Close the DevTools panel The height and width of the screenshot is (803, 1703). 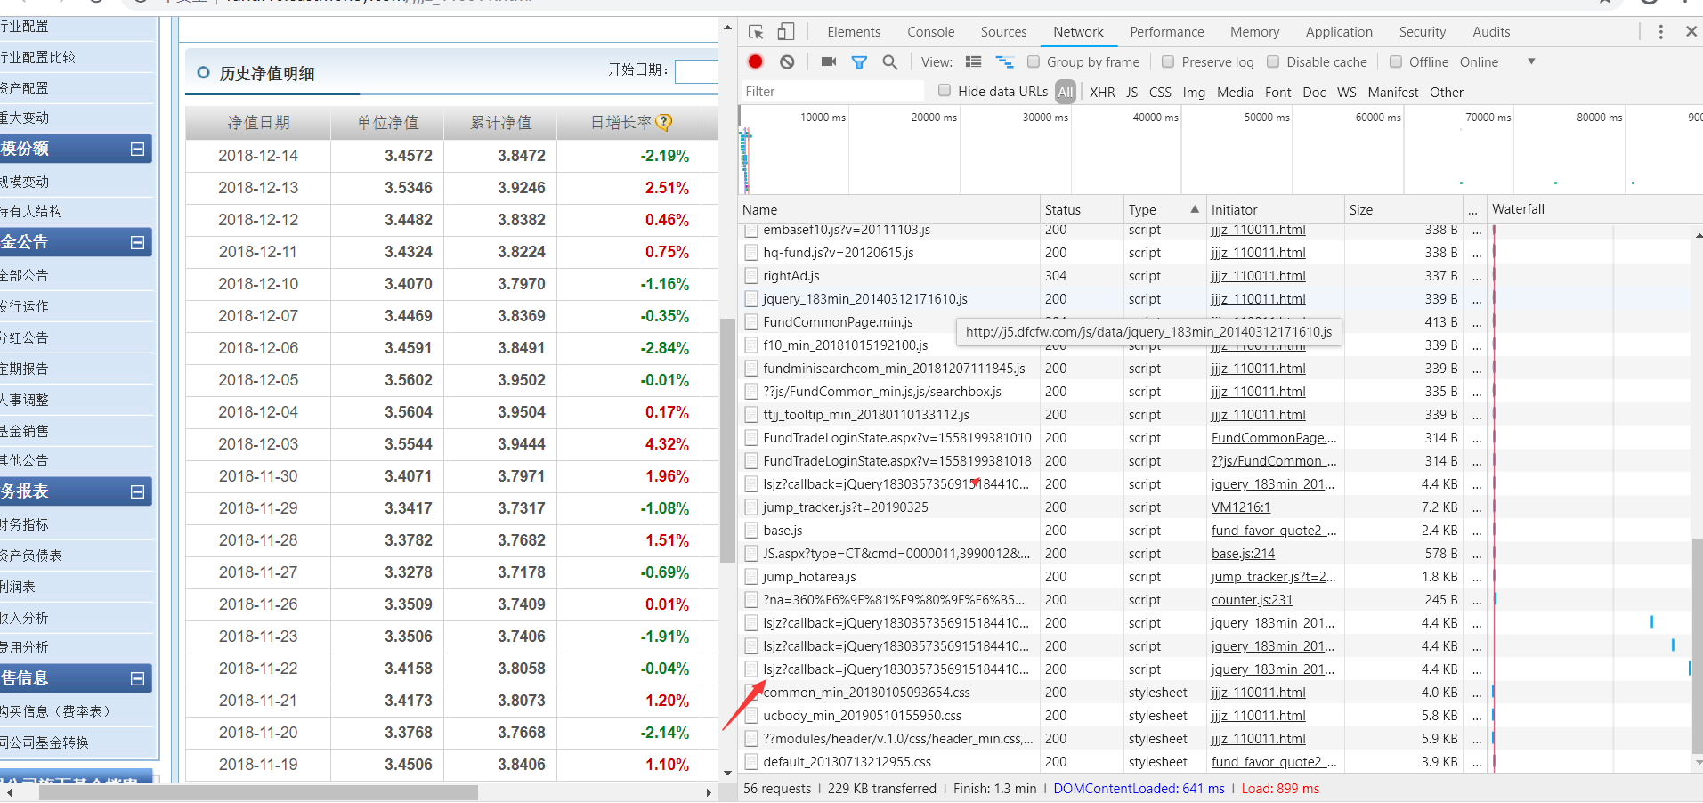point(1691,31)
